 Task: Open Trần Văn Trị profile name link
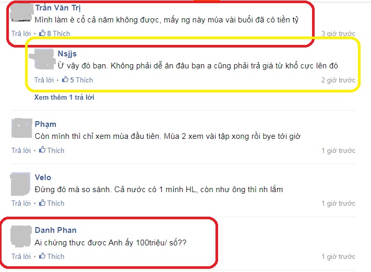coord(58,8)
